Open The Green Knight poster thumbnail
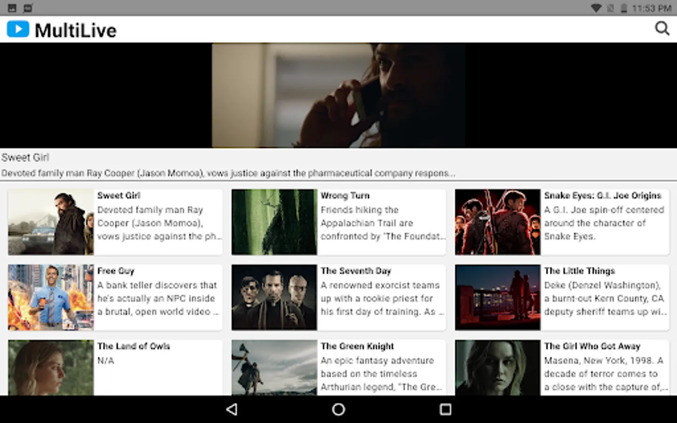The width and height of the screenshot is (677, 423). (274, 368)
